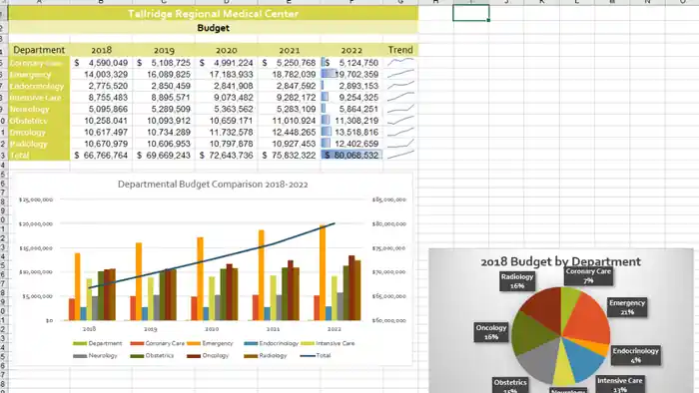Click cell with value 10,797,878
Viewport: 699px width, 393px height.
(226, 144)
